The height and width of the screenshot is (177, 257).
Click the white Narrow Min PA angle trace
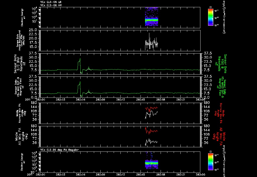tap(152, 114)
